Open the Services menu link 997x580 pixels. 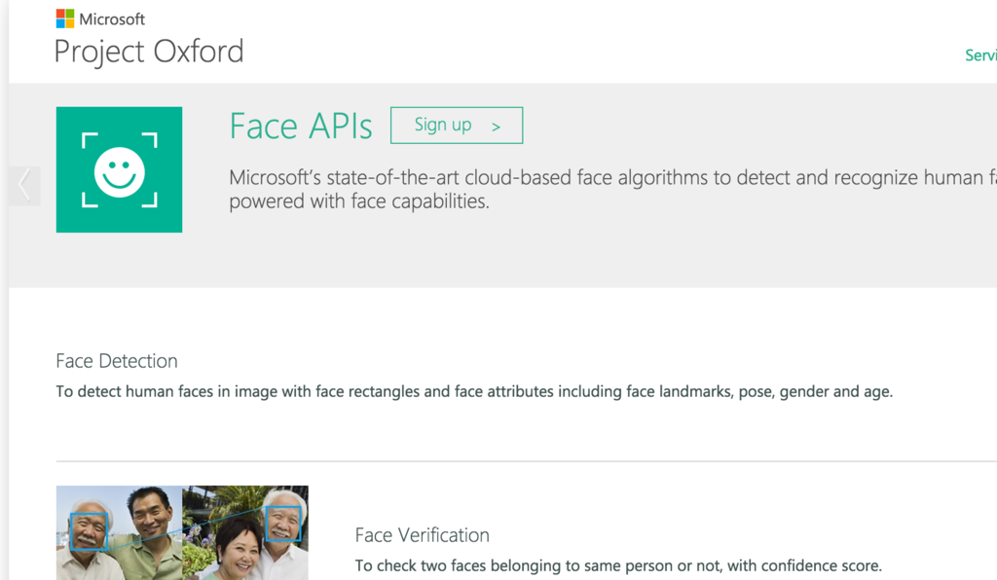[x=980, y=55]
